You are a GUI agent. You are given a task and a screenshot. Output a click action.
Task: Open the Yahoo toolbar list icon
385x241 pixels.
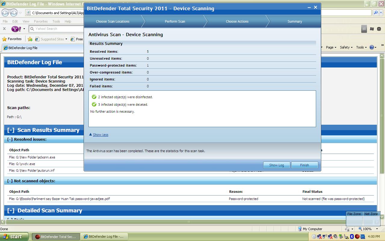[x=364, y=29]
